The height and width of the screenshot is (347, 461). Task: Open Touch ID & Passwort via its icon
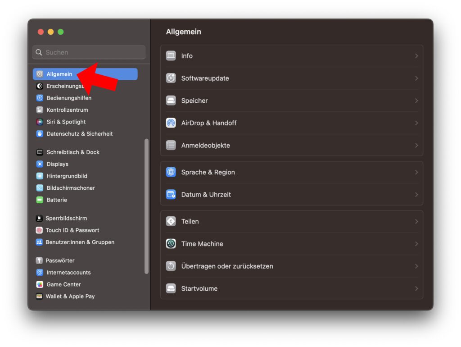pyautogui.click(x=39, y=230)
